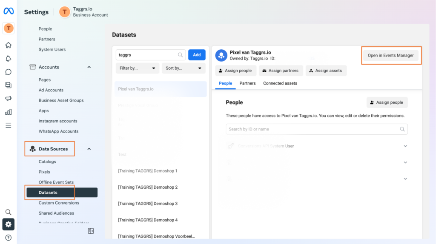Click Assign assets button
The width and height of the screenshot is (436, 244).
pos(326,71)
